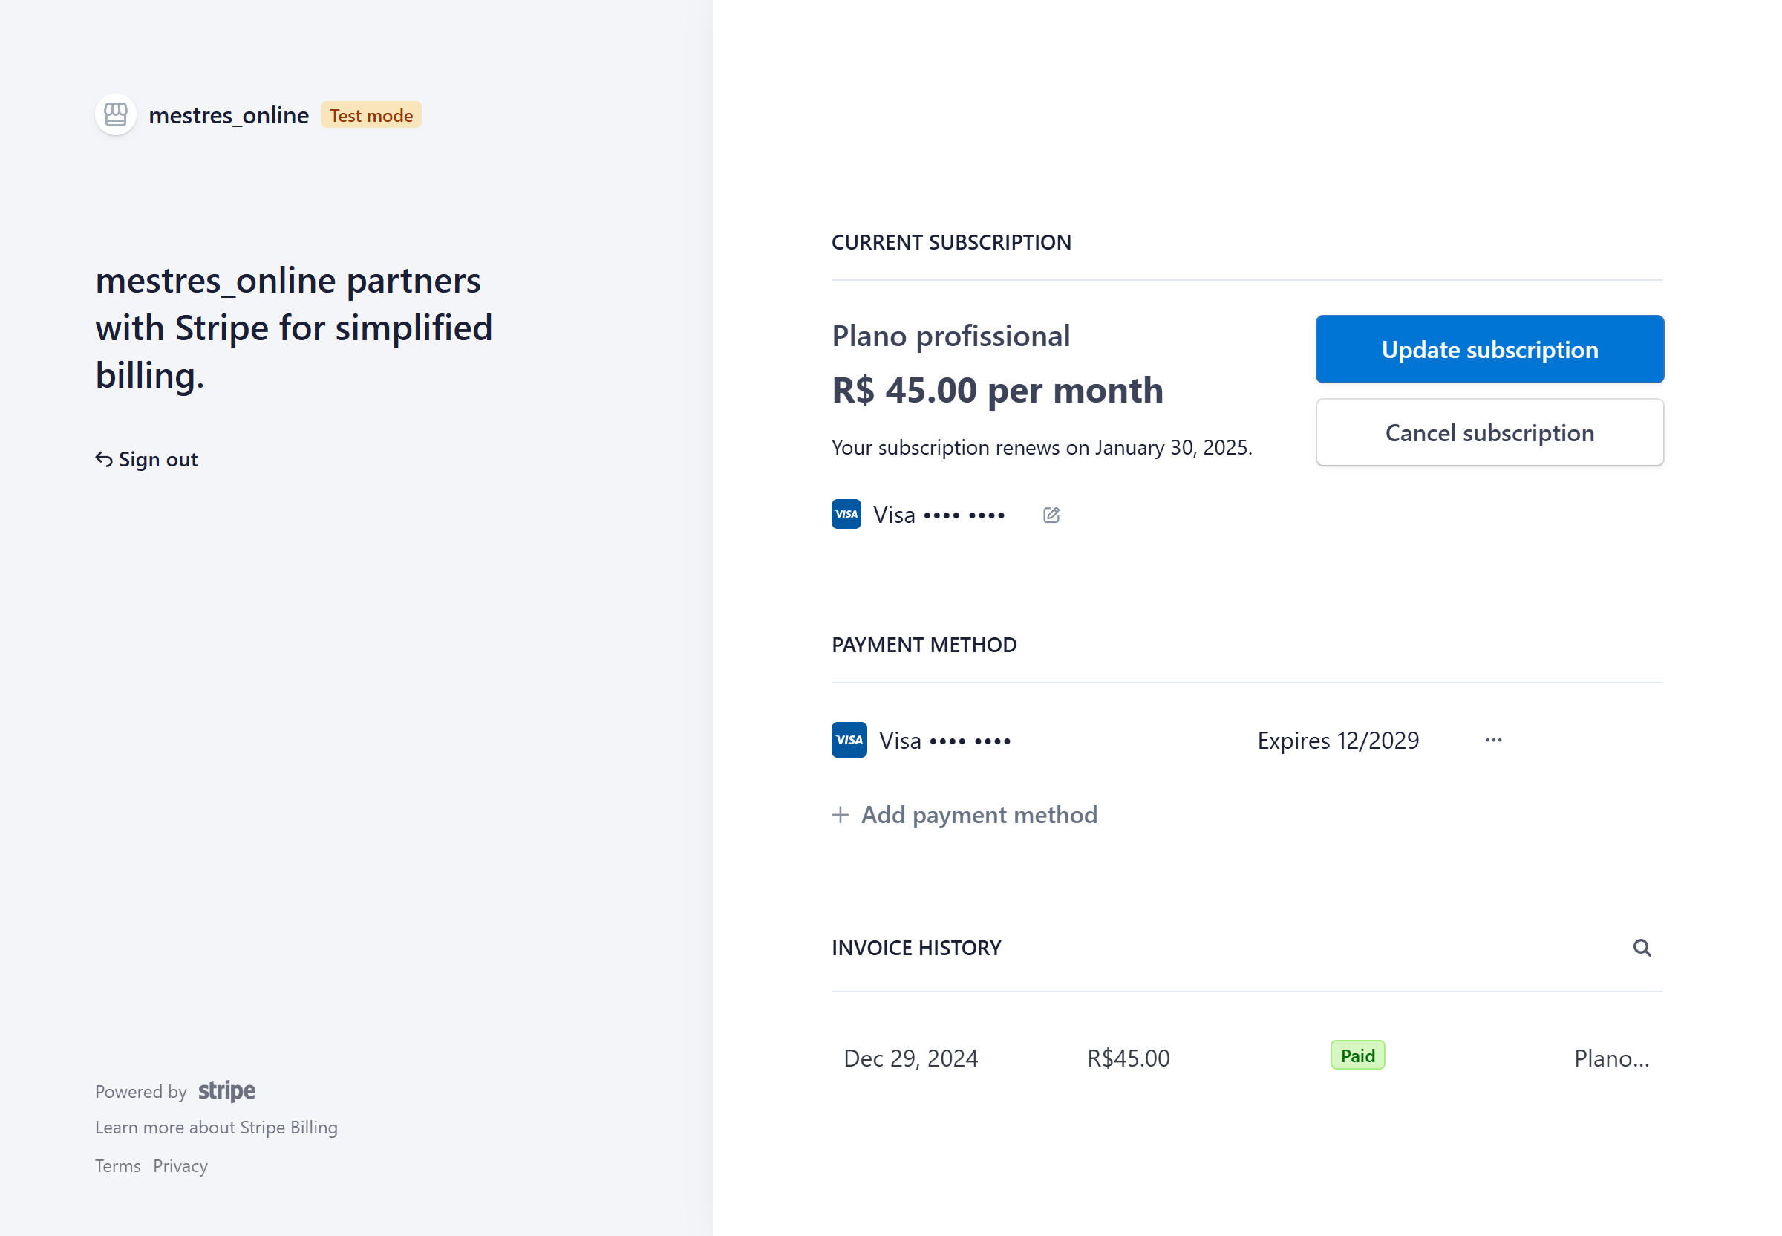Click the Test mode badge
This screenshot has height=1236, width=1782.
click(x=371, y=115)
